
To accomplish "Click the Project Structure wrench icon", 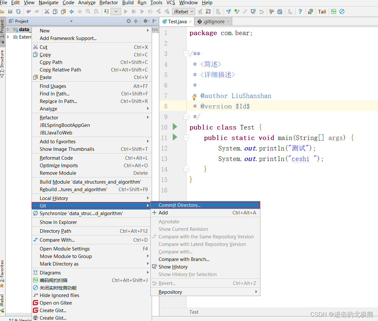I will 272,11.
